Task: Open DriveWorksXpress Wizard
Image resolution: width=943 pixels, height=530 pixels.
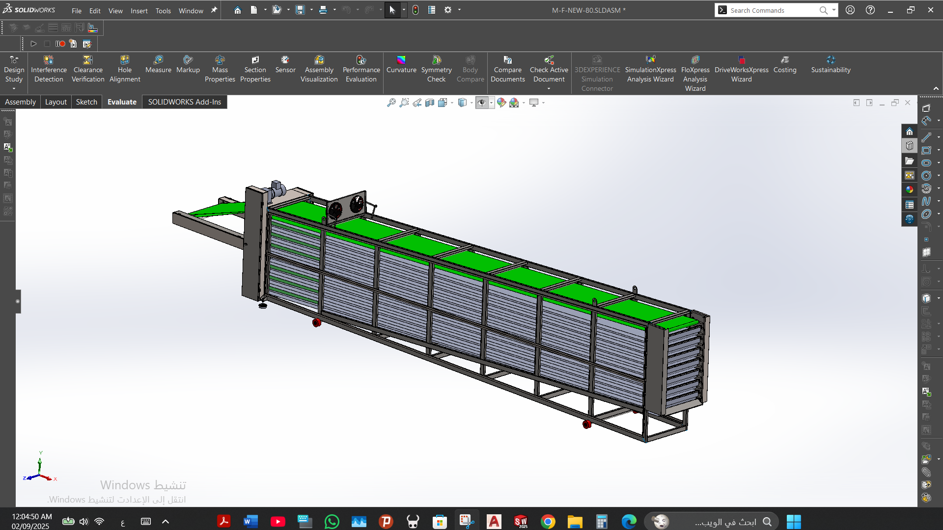Action: [741, 69]
